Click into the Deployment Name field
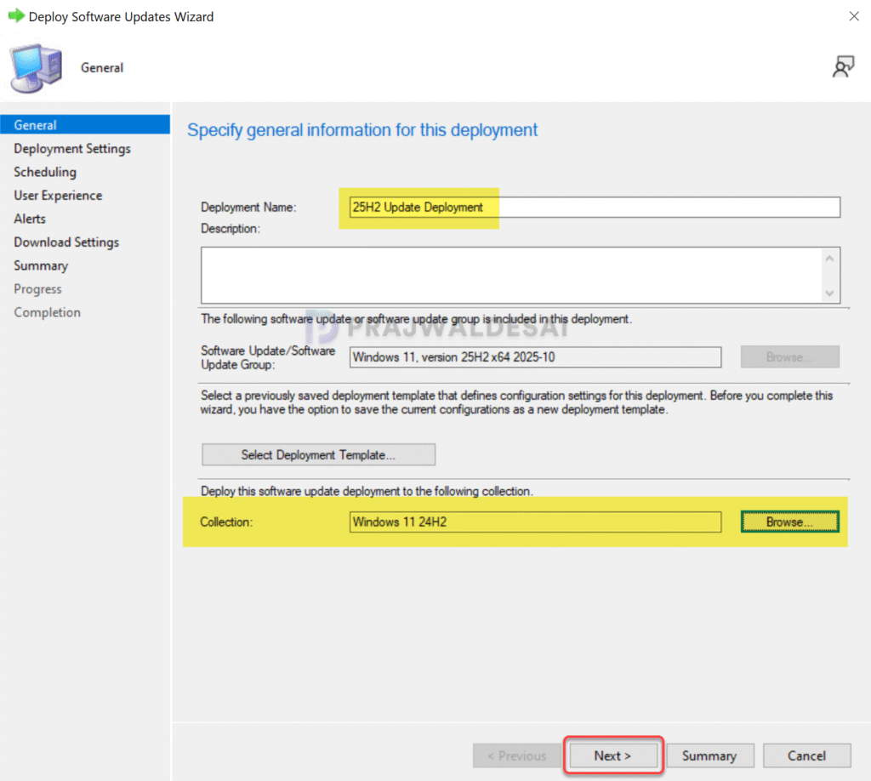 595,208
